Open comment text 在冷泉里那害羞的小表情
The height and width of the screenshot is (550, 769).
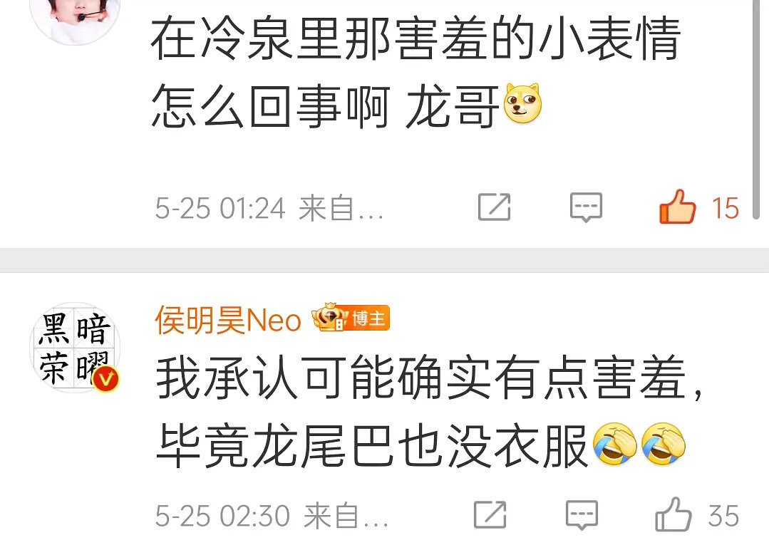[416, 38]
